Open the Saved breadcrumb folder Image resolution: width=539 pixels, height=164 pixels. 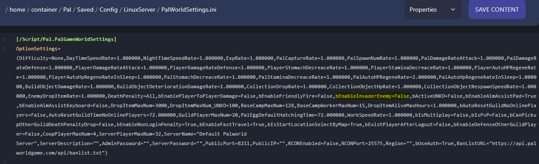click(x=86, y=10)
